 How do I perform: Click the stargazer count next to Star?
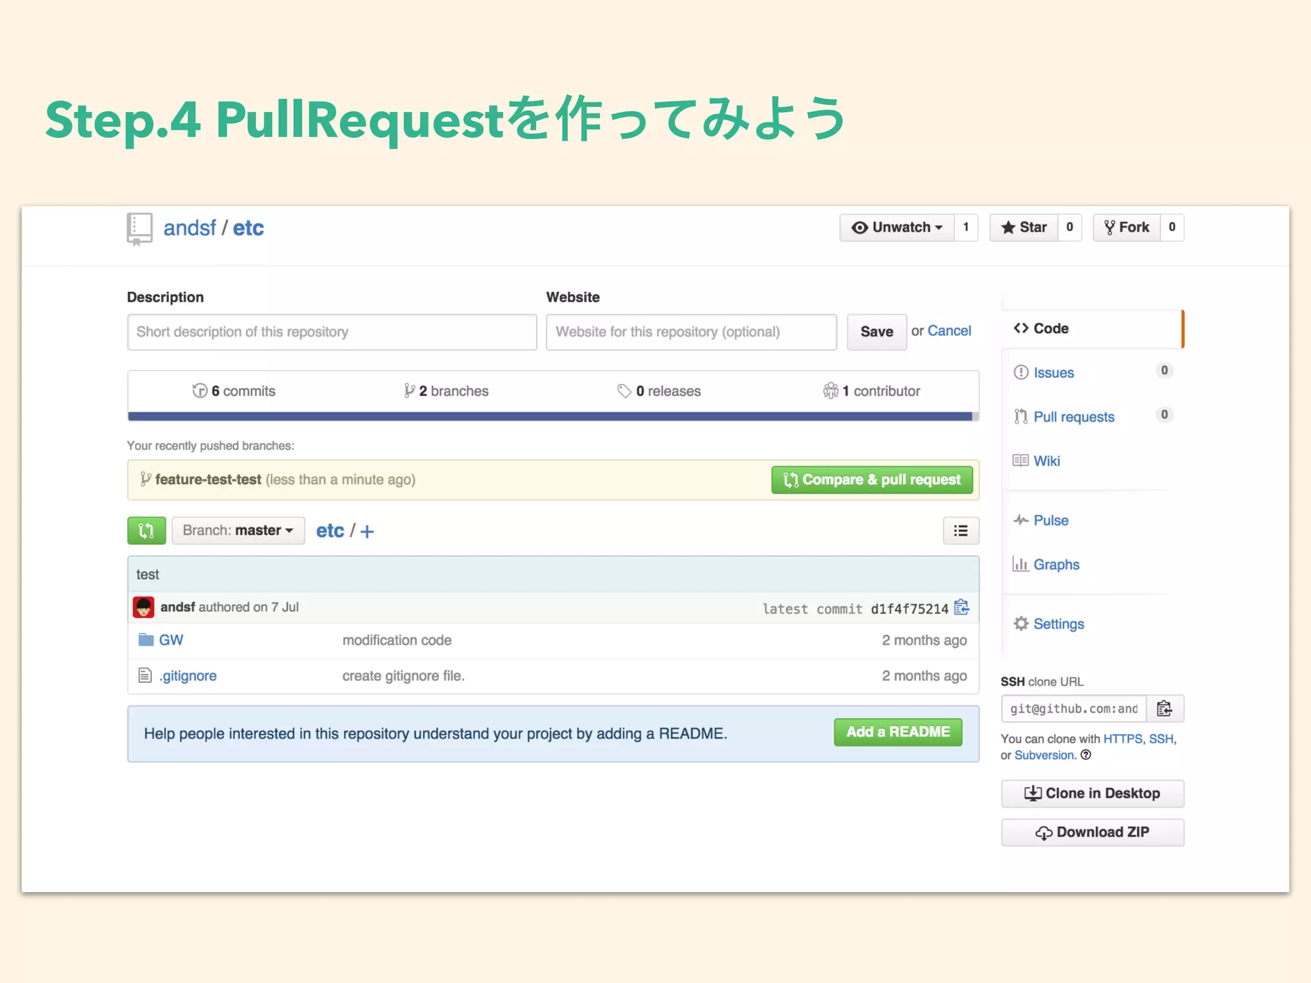tap(1070, 227)
